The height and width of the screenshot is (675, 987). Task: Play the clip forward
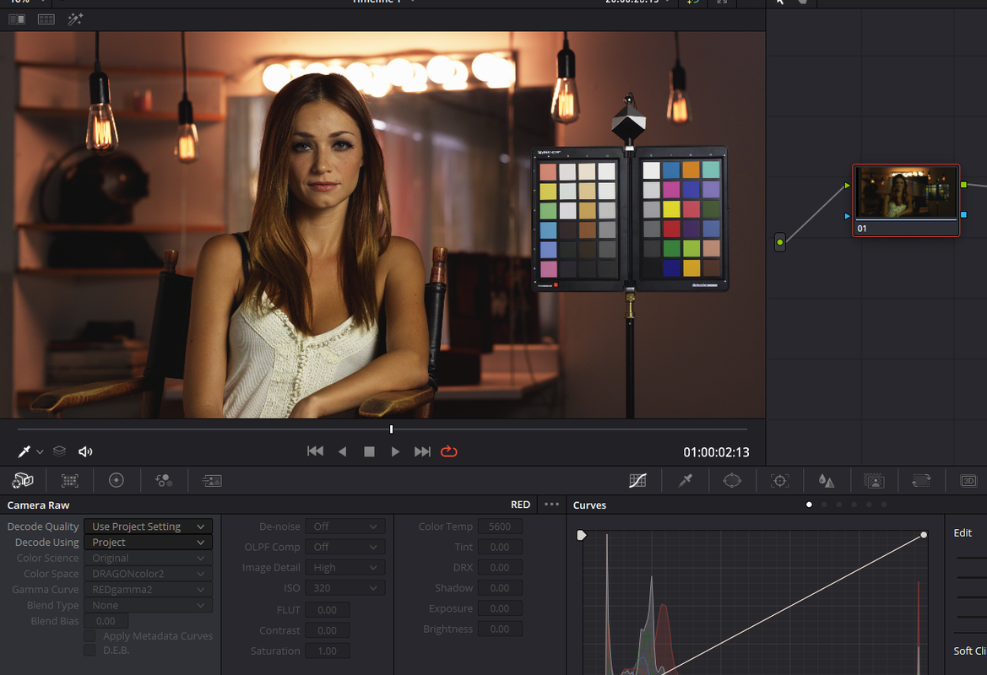[x=395, y=451]
